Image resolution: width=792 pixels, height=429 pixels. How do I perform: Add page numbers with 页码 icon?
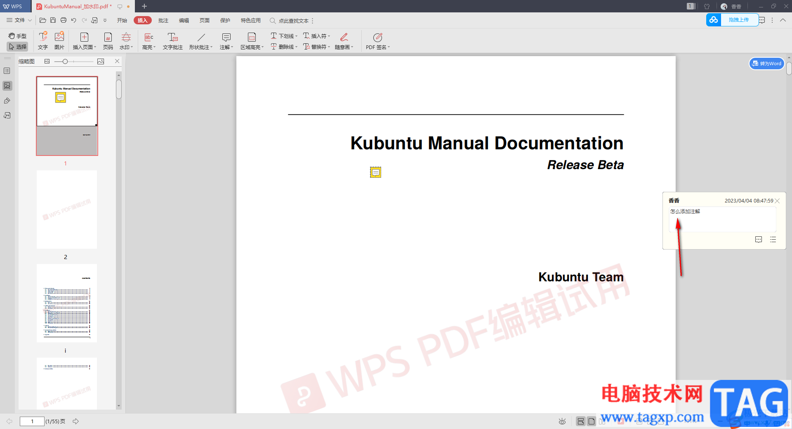[x=108, y=40]
